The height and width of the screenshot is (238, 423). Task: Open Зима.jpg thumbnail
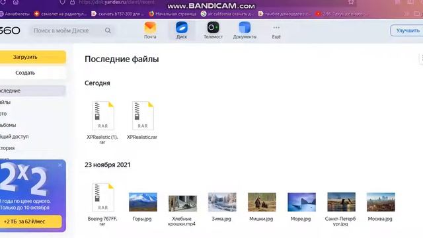(222, 202)
